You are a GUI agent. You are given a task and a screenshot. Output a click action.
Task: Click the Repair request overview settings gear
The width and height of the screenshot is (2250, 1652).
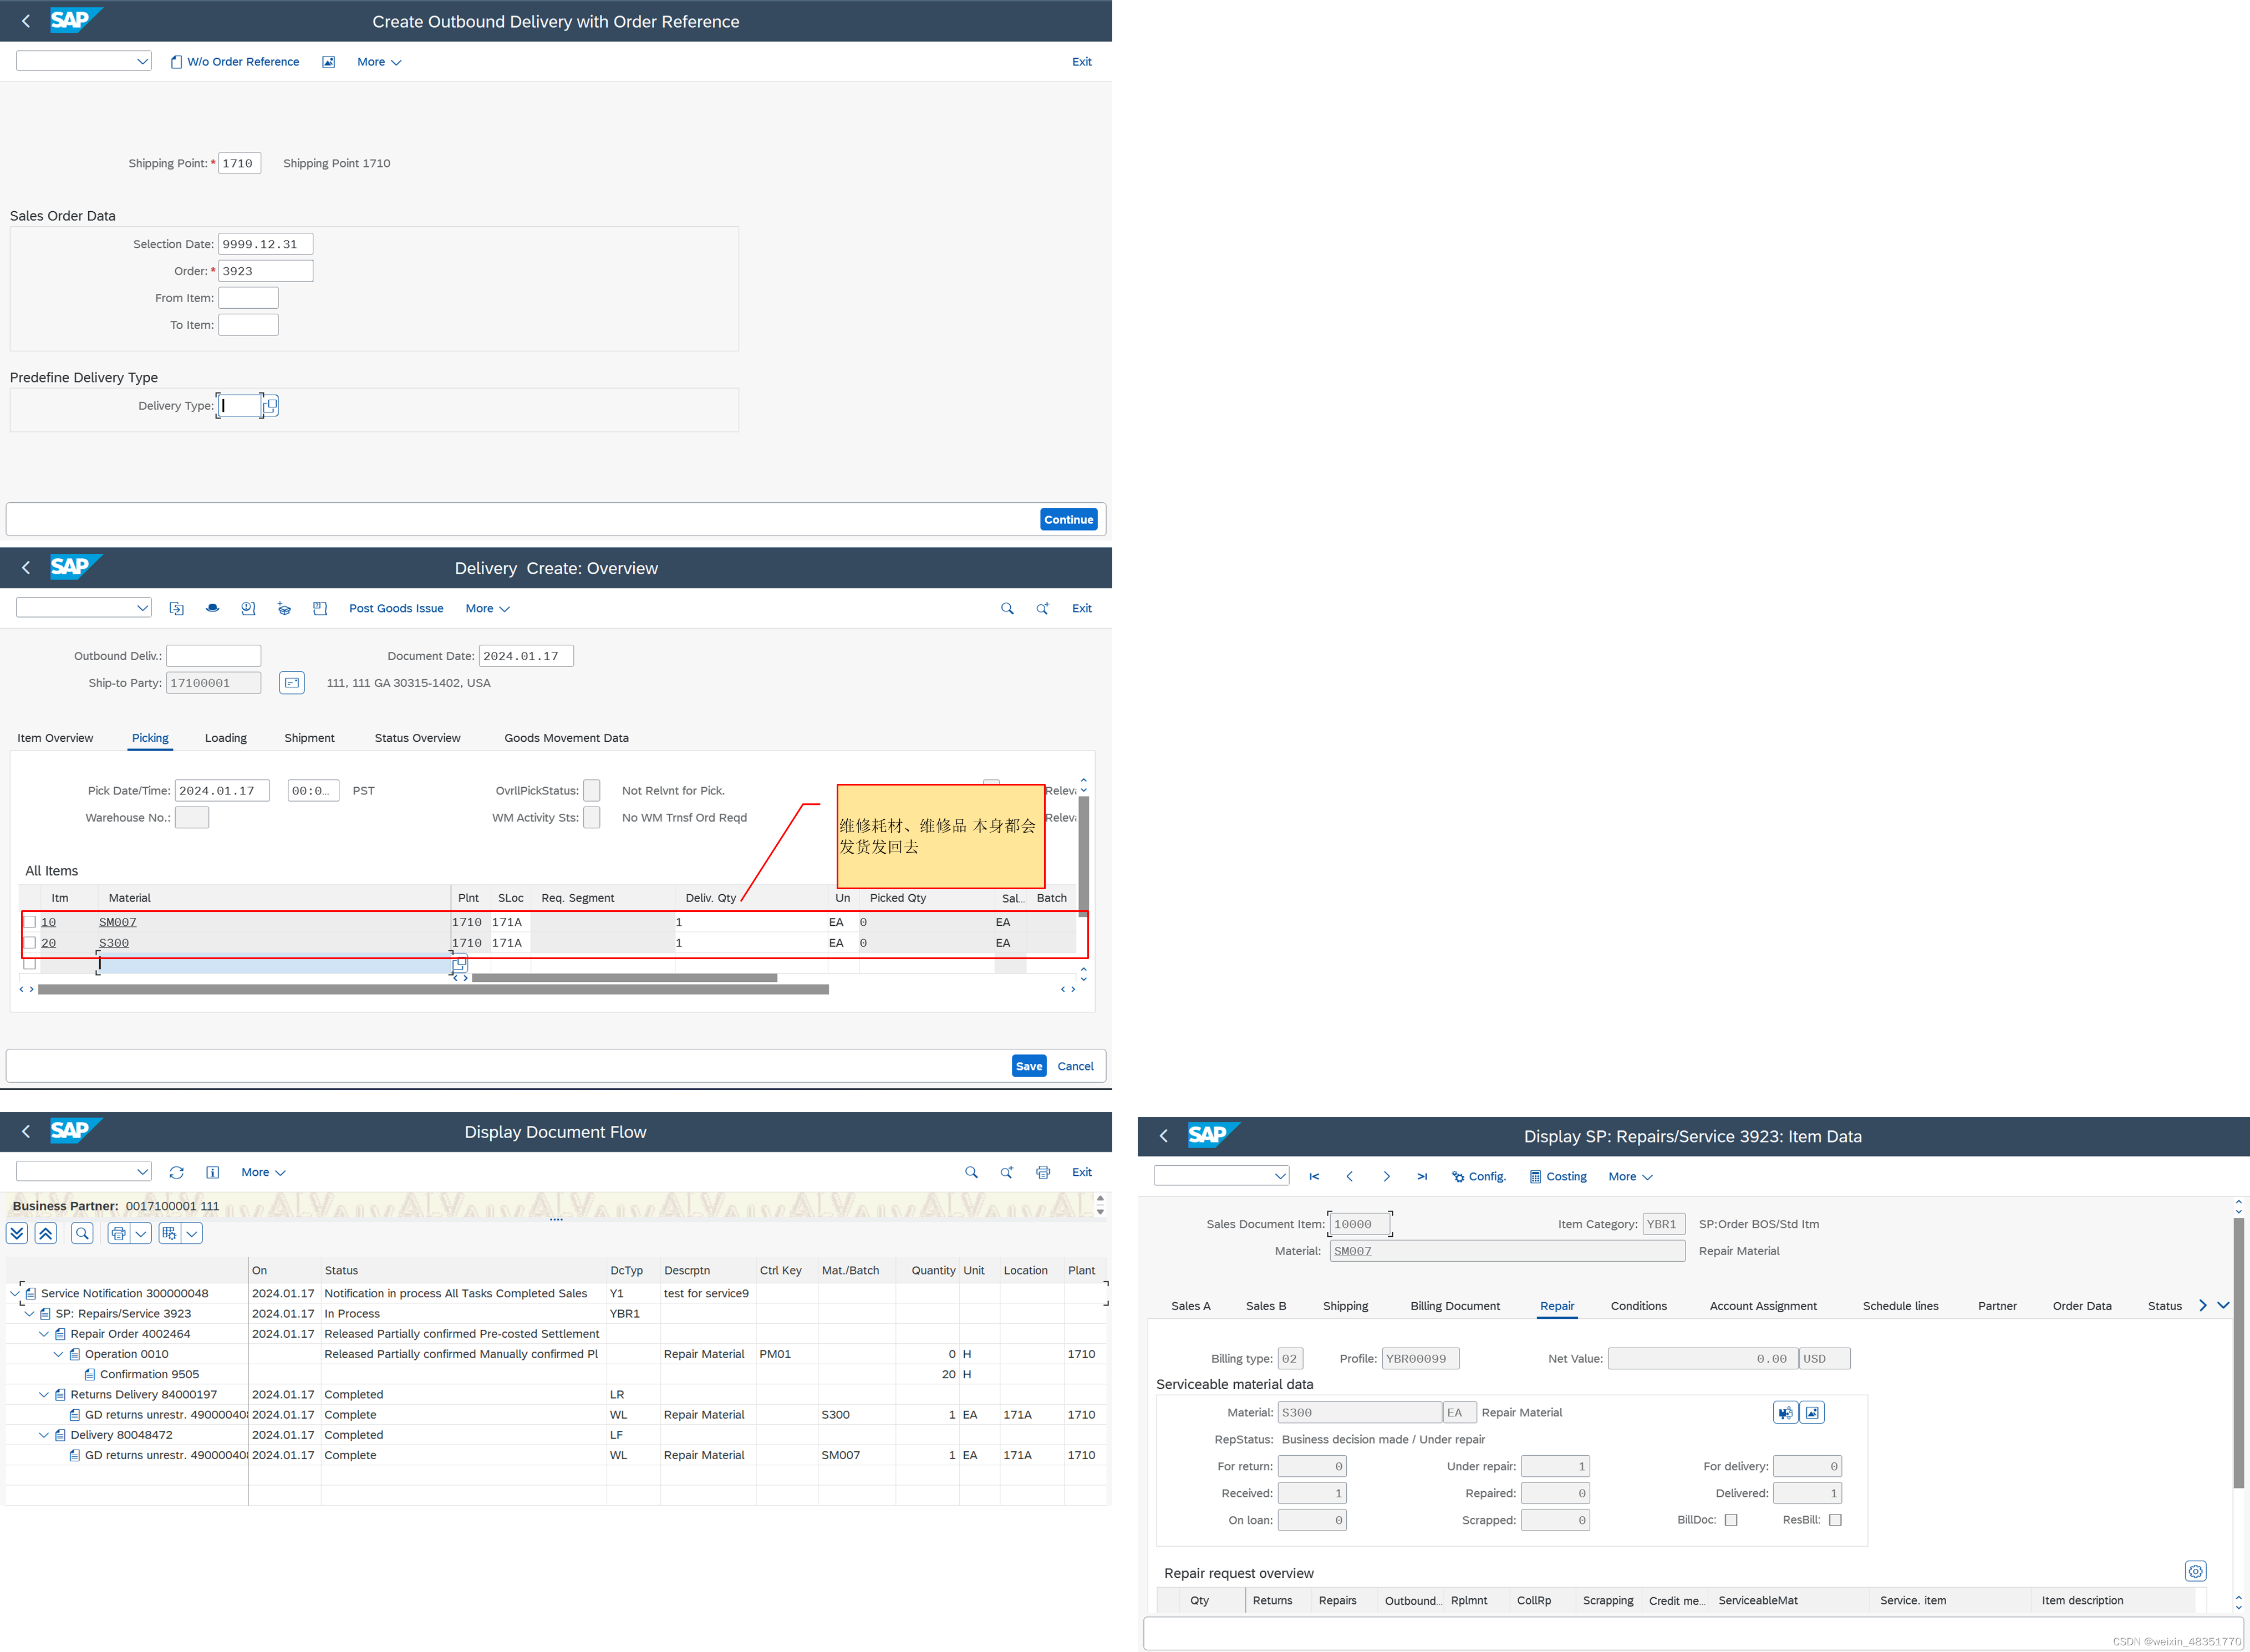tap(2195, 1571)
